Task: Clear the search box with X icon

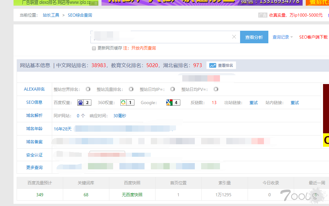Action: coord(234,37)
